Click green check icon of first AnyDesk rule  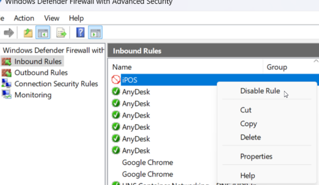coord(116,92)
